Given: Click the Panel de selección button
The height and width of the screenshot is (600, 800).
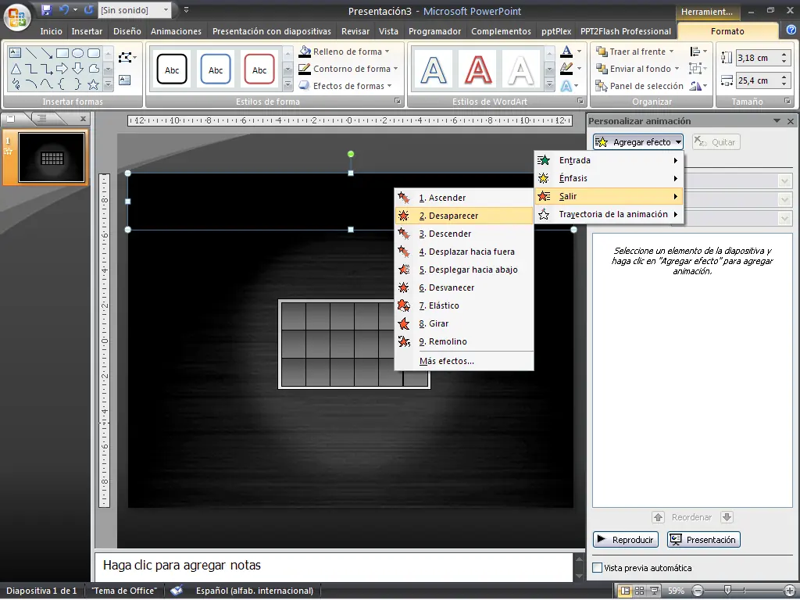Looking at the screenshot, I should click(639, 86).
